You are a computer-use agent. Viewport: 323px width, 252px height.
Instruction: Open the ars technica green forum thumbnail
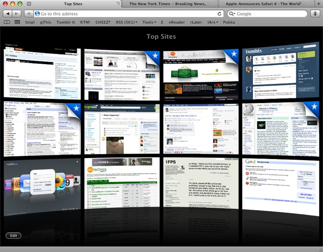click(122, 183)
